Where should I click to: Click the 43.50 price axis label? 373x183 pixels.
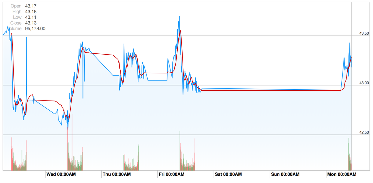click(x=364, y=33)
